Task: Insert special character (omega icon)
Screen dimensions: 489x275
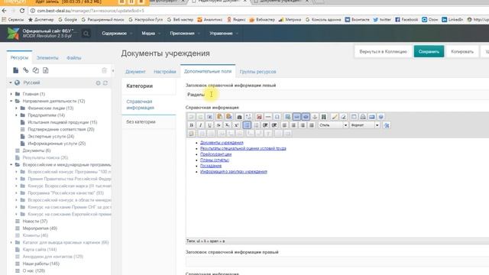Action: 277,117
